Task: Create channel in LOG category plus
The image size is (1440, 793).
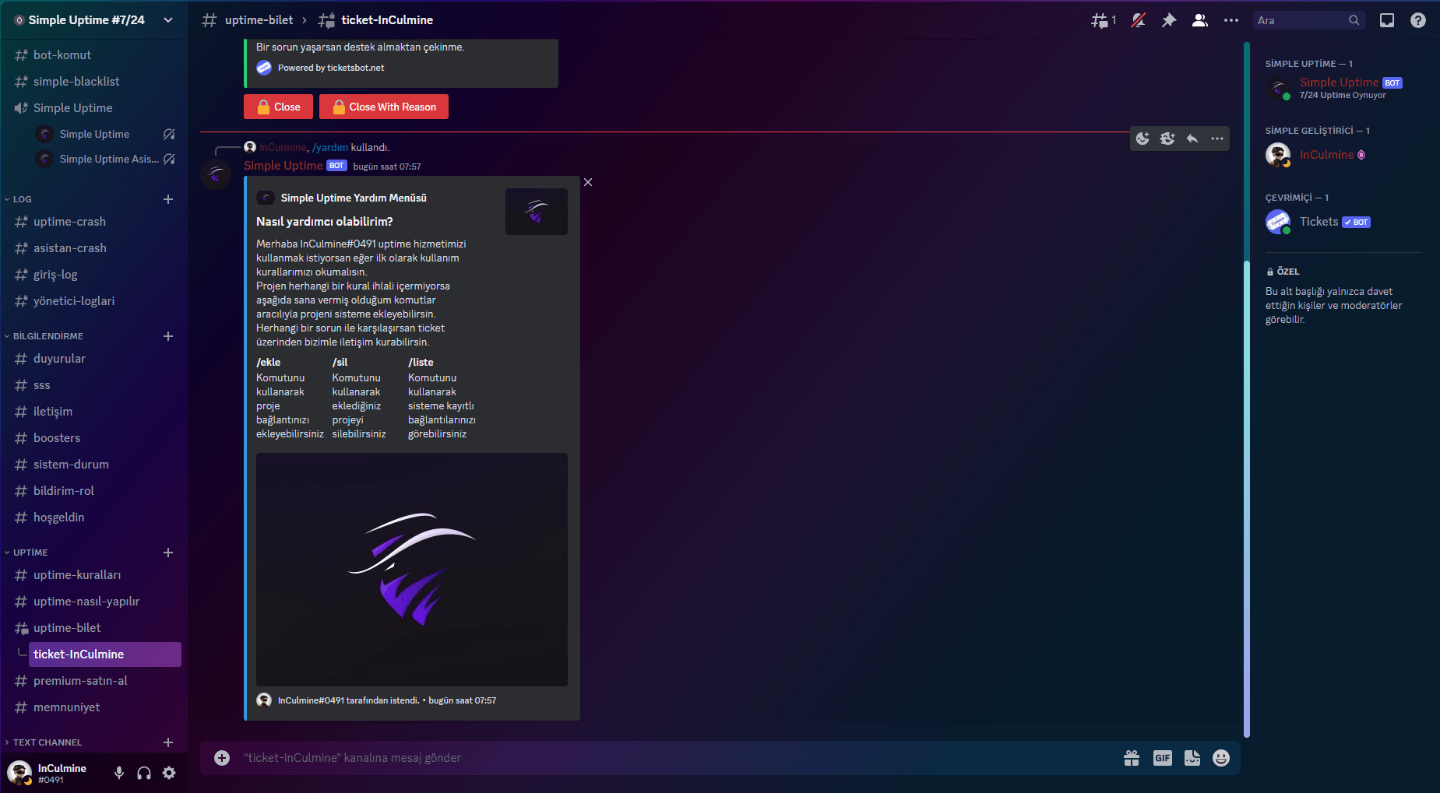Action: point(168,199)
